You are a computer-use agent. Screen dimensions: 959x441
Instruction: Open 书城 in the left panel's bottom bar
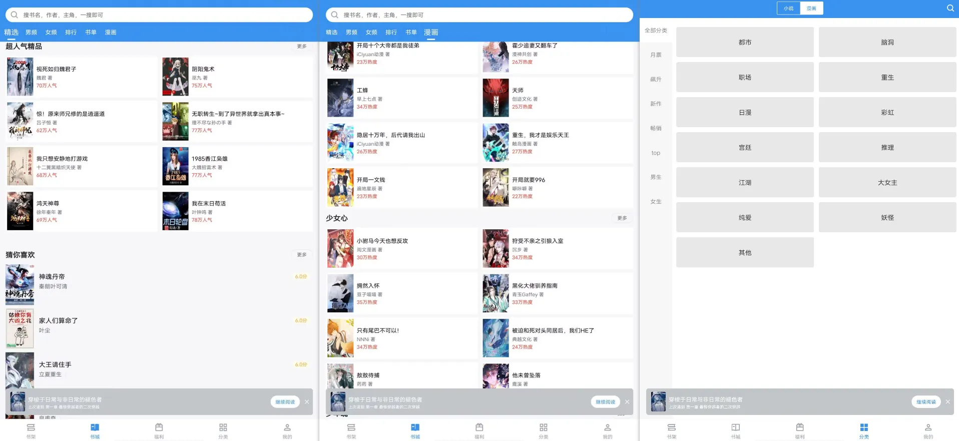(x=95, y=430)
